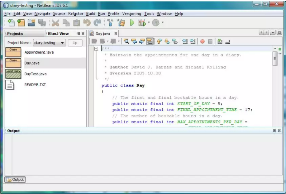Open the Versioning menu
Viewport: 286px width, 194px height.
pos(132,14)
